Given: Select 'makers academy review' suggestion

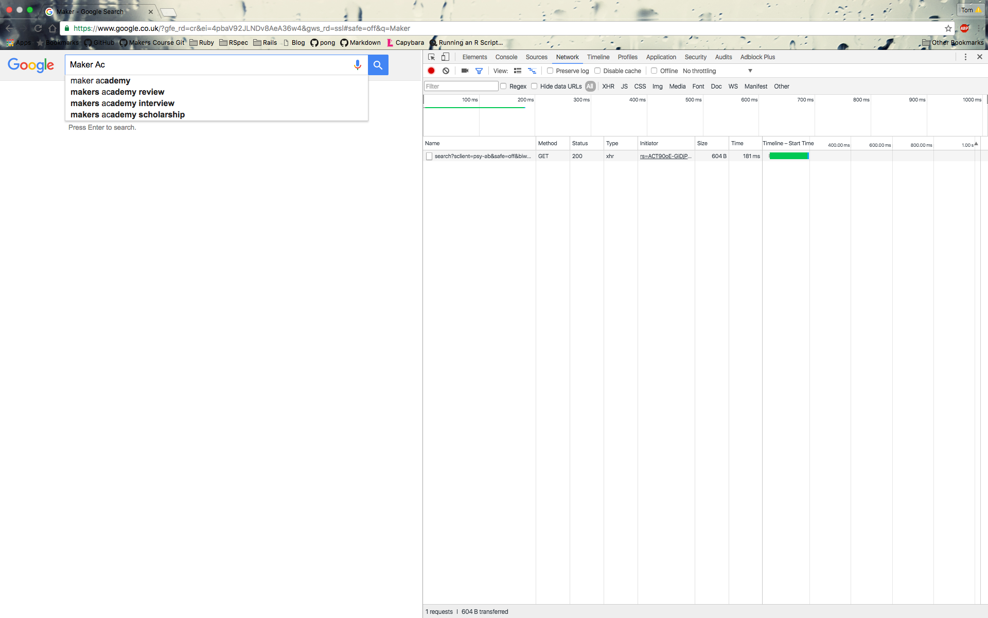Looking at the screenshot, I should pos(216,92).
